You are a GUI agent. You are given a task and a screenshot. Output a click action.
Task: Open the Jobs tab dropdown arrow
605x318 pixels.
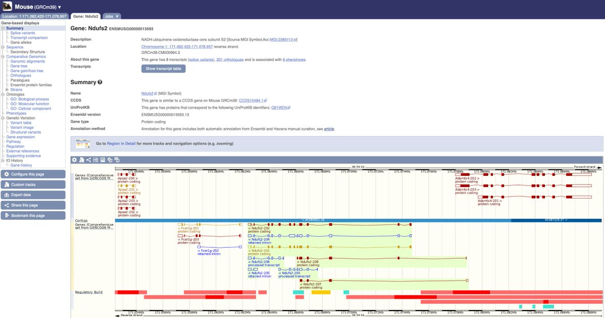[x=117, y=17]
